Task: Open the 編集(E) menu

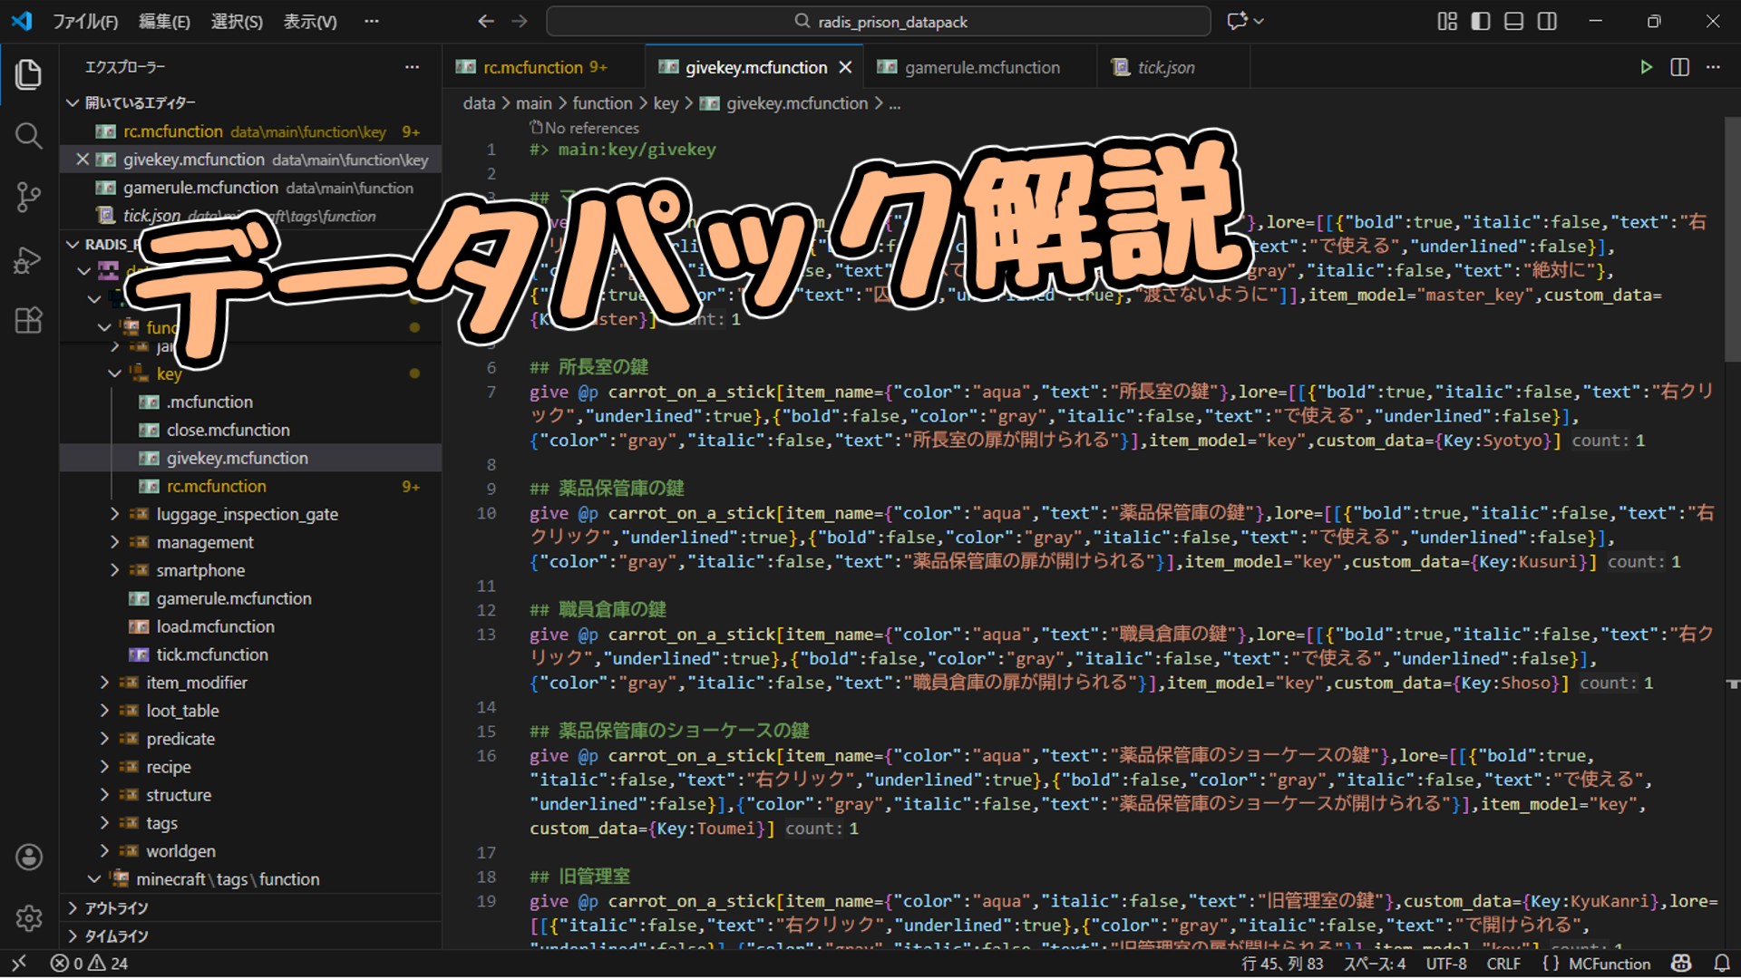Action: 164,21
